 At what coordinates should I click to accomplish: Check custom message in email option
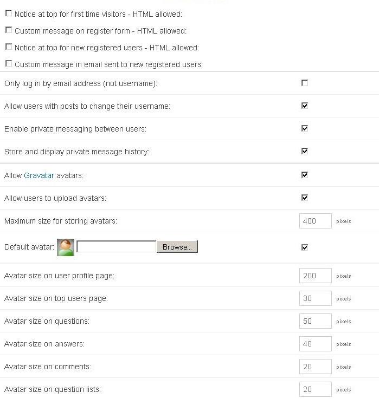click(x=8, y=64)
